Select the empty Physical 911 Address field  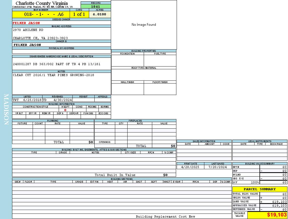point(61,51)
